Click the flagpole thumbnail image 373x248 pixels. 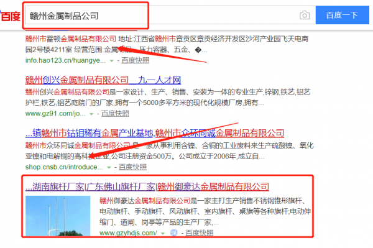click(x=58, y=216)
